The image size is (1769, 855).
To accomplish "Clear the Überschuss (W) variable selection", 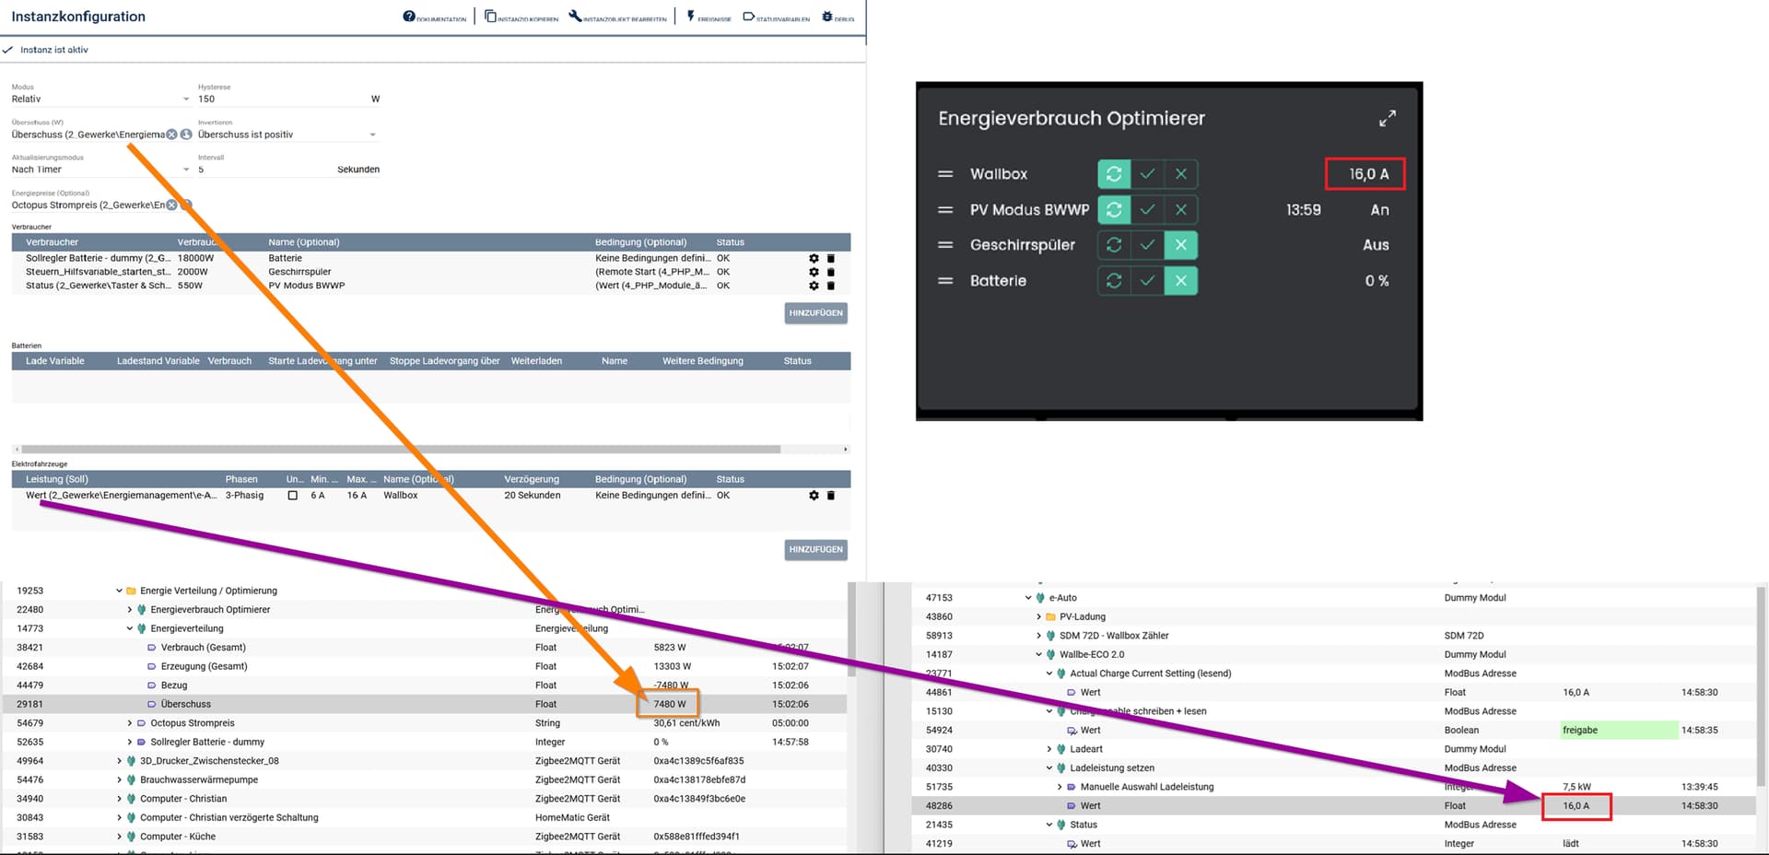I will (x=171, y=135).
